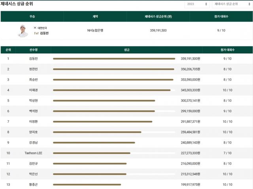The width and height of the screenshot is (253, 189).
Task: Click the NH농협은행 sponsor text
Action: (x=95, y=30)
